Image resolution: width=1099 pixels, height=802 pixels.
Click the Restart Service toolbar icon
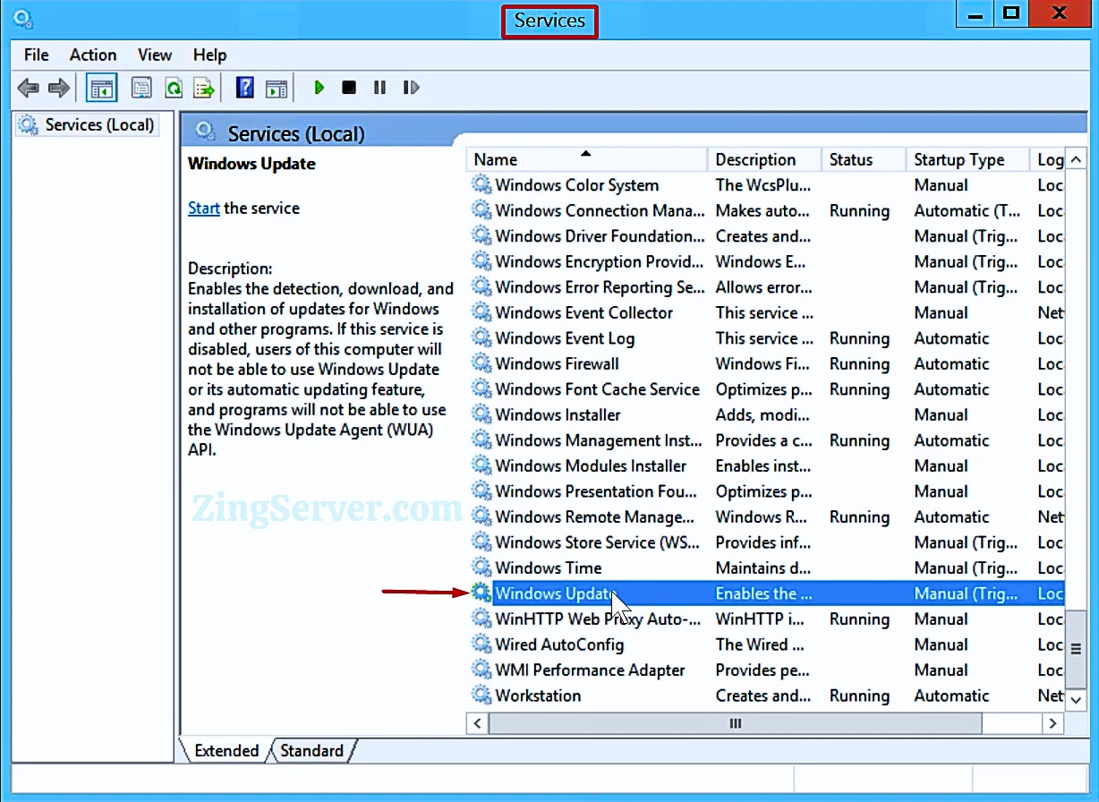[x=411, y=88]
